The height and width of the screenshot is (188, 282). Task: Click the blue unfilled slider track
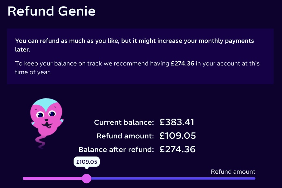[x=169, y=179]
